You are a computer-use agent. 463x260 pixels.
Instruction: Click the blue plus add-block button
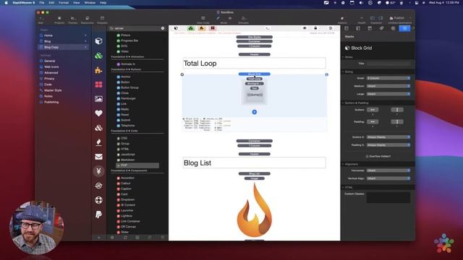point(254,112)
